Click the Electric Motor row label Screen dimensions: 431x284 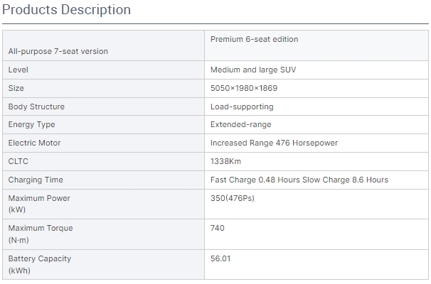[x=35, y=143]
